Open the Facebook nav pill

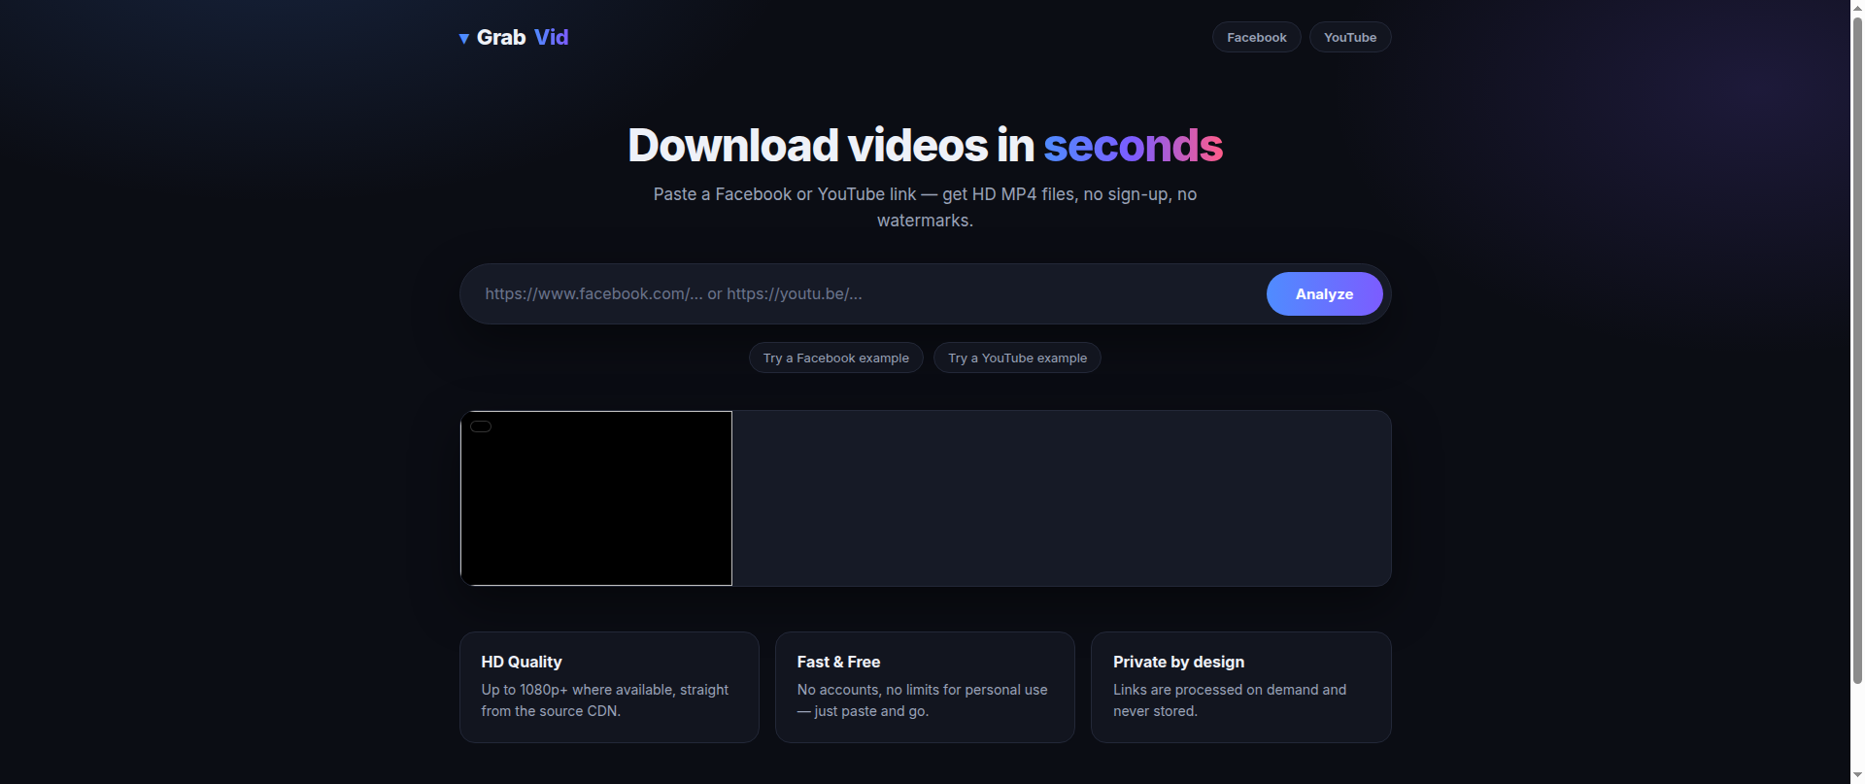click(1256, 37)
